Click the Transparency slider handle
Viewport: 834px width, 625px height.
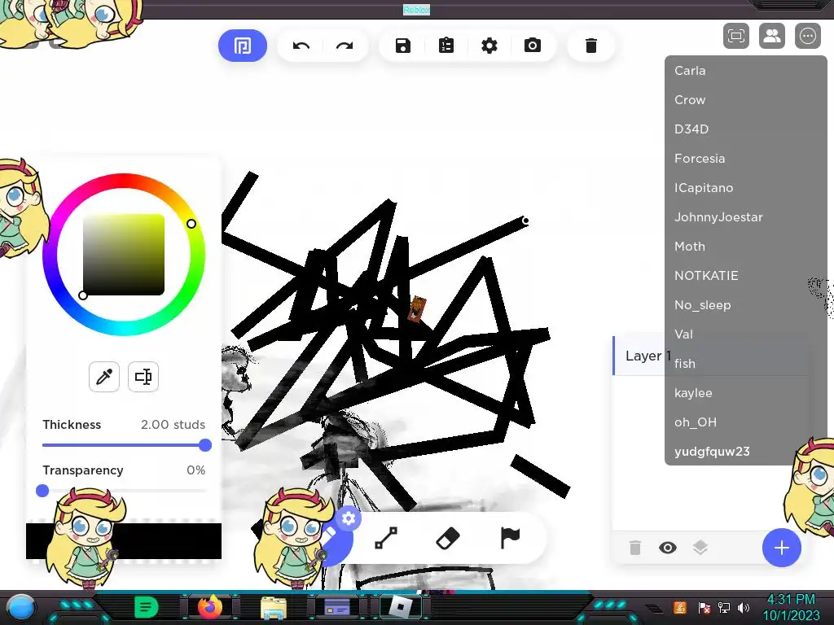42,491
